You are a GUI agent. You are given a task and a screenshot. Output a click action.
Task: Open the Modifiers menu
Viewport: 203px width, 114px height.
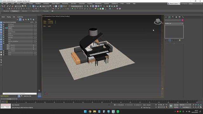tap(38, 3)
